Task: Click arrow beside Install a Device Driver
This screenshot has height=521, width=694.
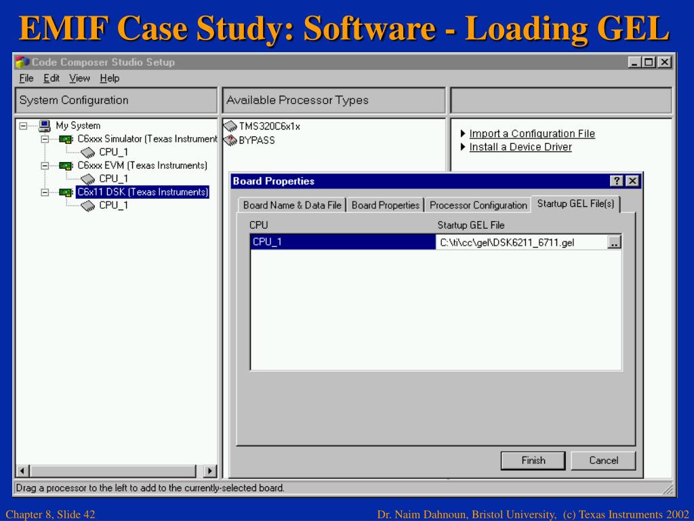Action: (463, 147)
